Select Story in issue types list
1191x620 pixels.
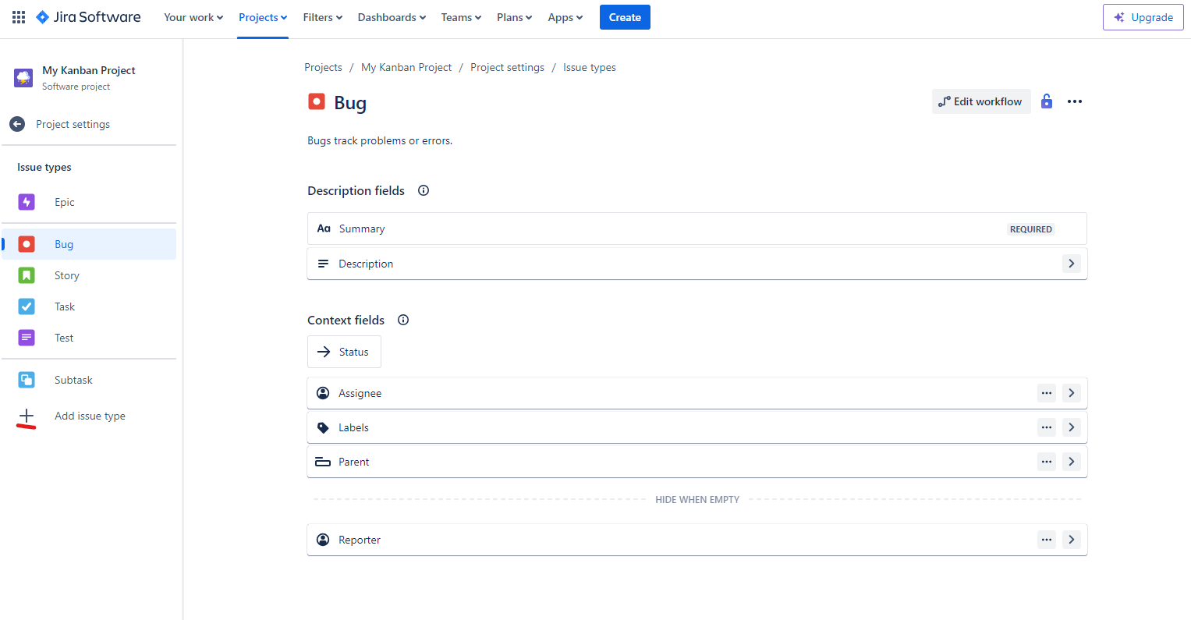tap(89, 275)
